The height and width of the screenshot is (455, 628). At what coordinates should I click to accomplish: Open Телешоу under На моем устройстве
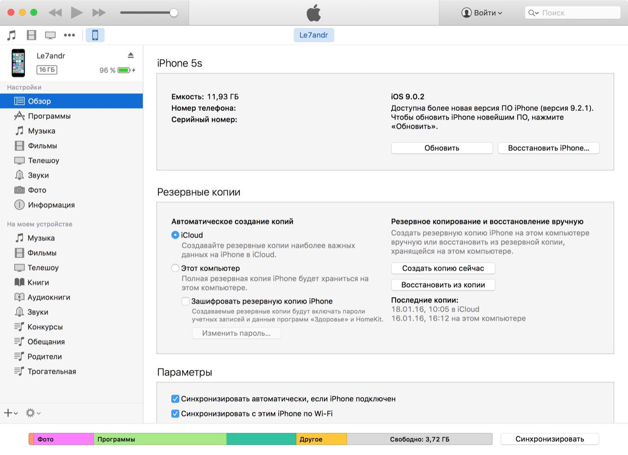coord(72,268)
